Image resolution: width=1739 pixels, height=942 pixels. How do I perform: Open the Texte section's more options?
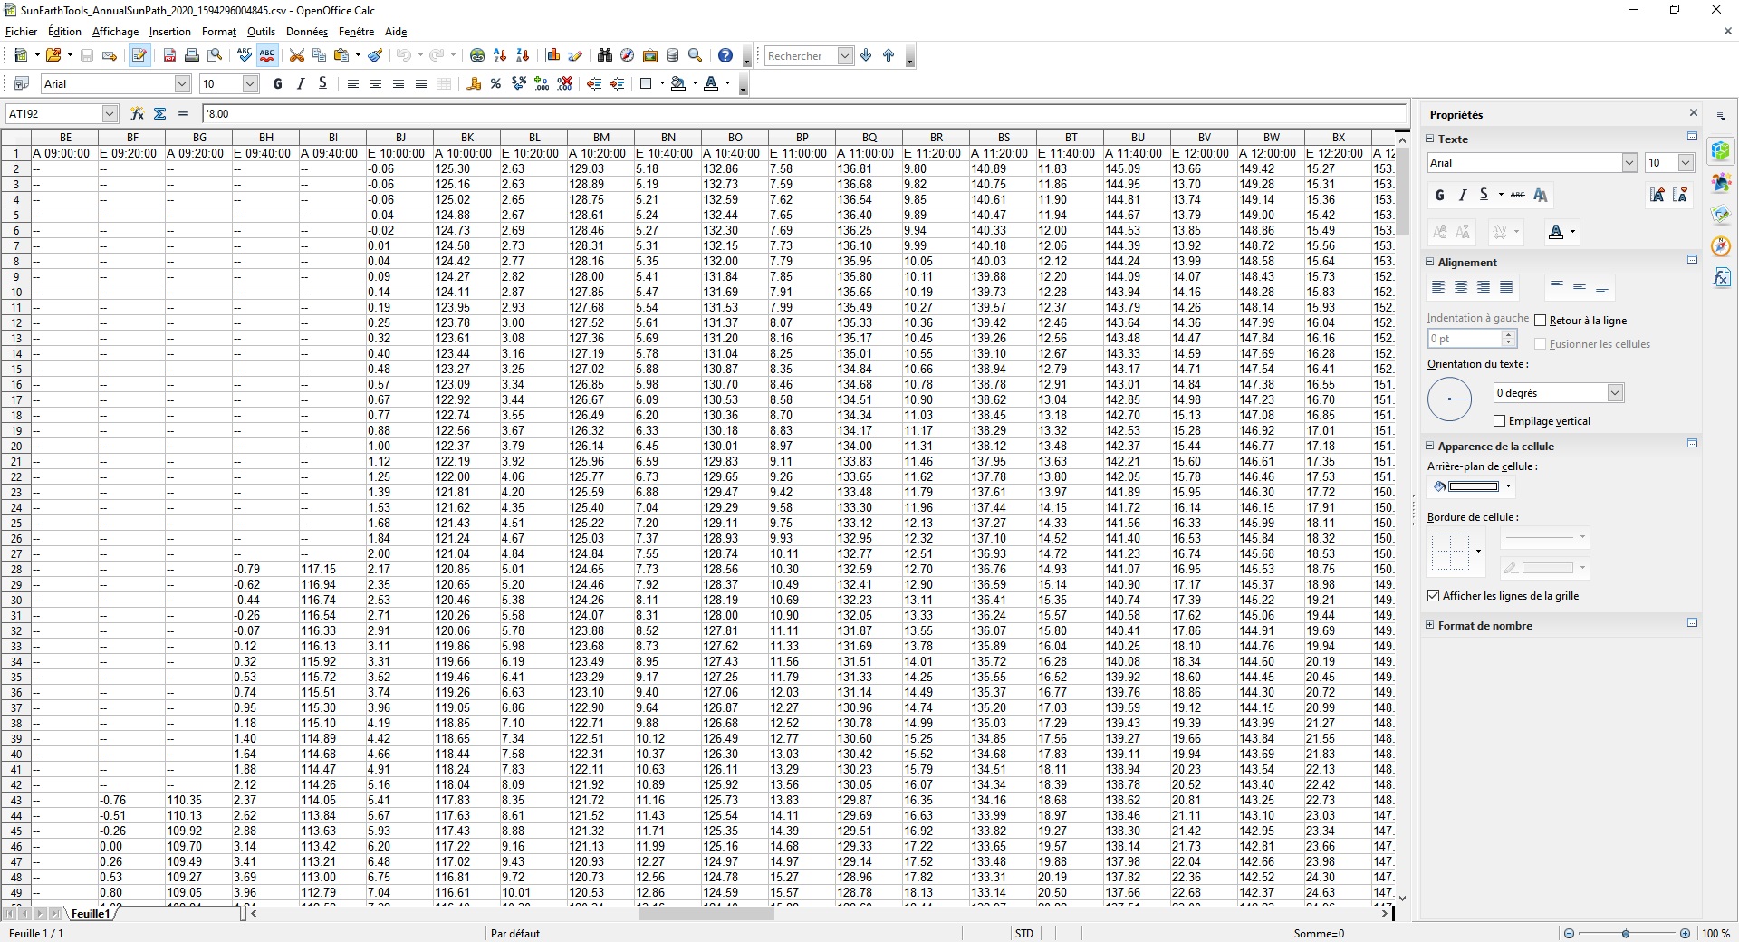[x=1691, y=137]
